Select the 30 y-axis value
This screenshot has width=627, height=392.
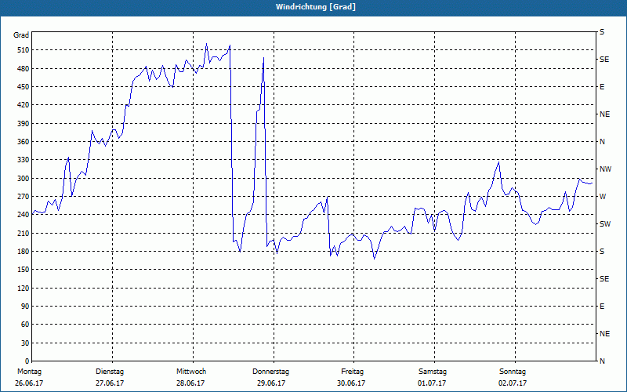click(x=26, y=343)
